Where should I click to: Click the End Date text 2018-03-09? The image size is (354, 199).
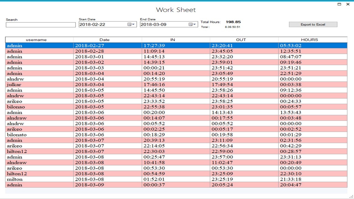(153, 24)
